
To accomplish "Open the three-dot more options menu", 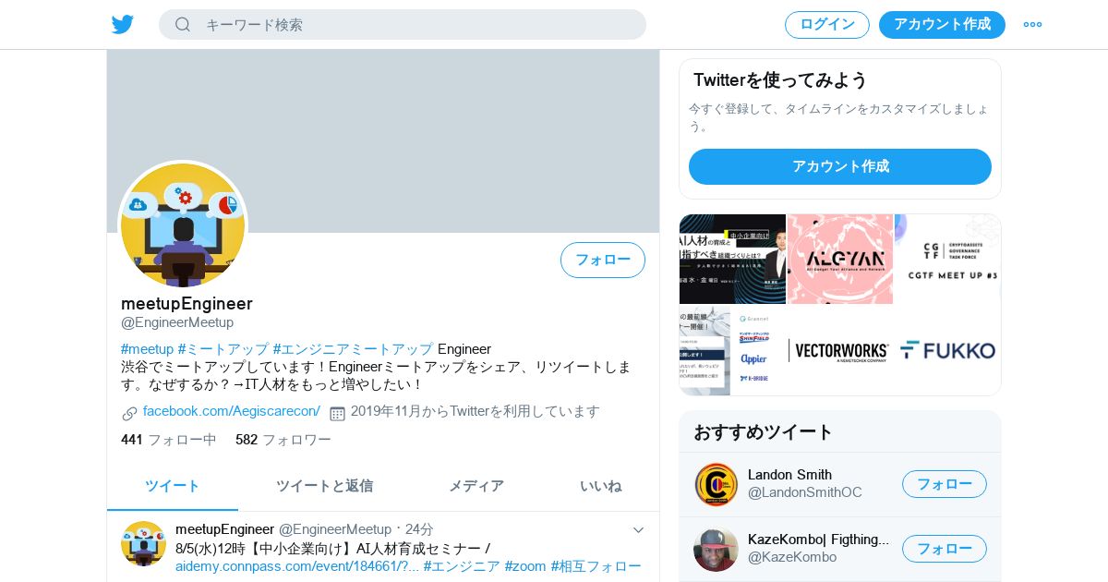I will tap(1032, 25).
